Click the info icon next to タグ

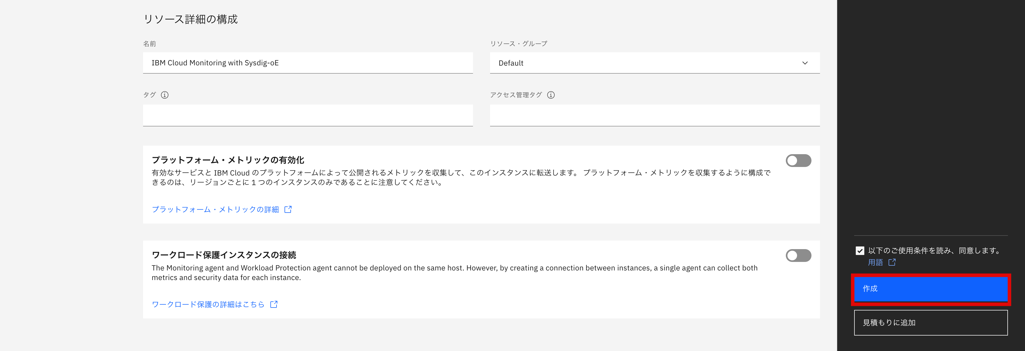pyautogui.click(x=165, y=95)
